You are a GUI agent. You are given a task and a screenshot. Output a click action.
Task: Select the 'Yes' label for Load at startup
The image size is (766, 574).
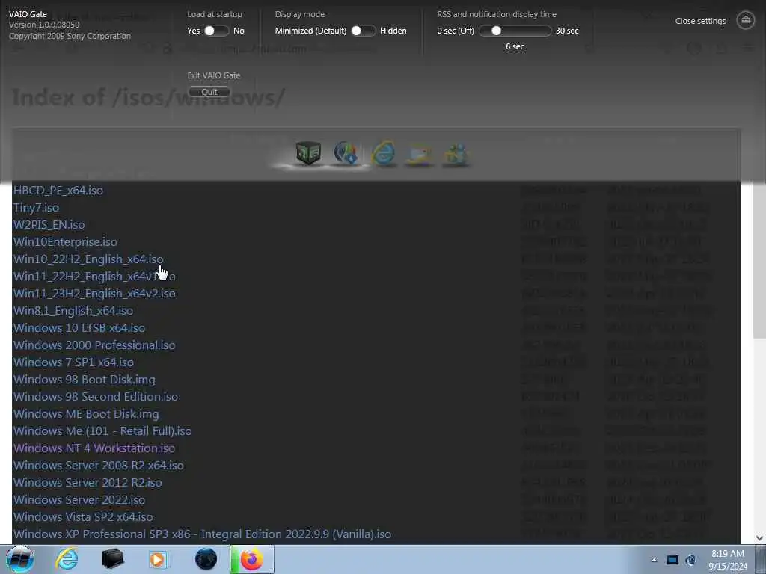(194, 31)
